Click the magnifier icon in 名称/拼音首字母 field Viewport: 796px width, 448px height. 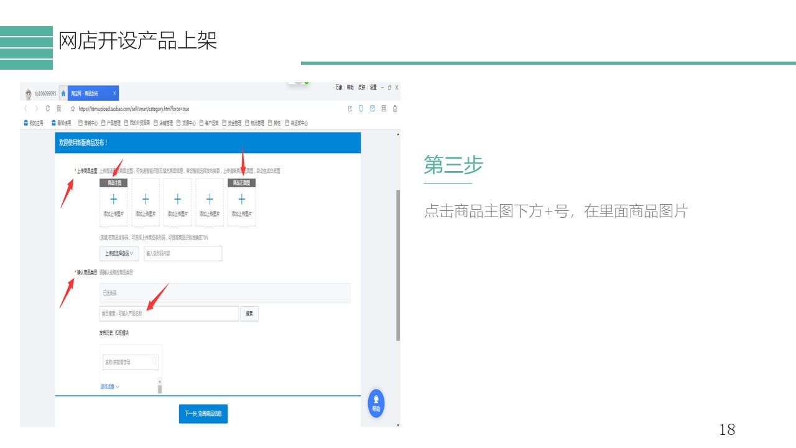pyautogui.click(x=155, y=361)
